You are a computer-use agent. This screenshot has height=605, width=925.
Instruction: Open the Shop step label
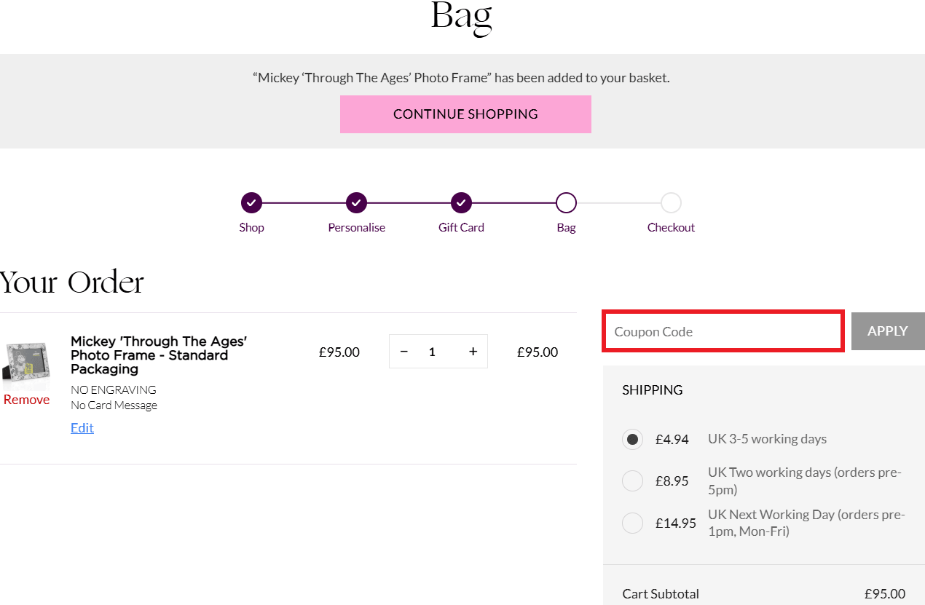pos(251,227)
